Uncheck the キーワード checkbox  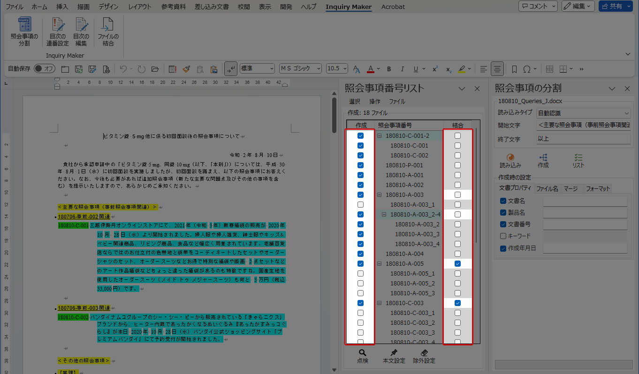[503, 236]
